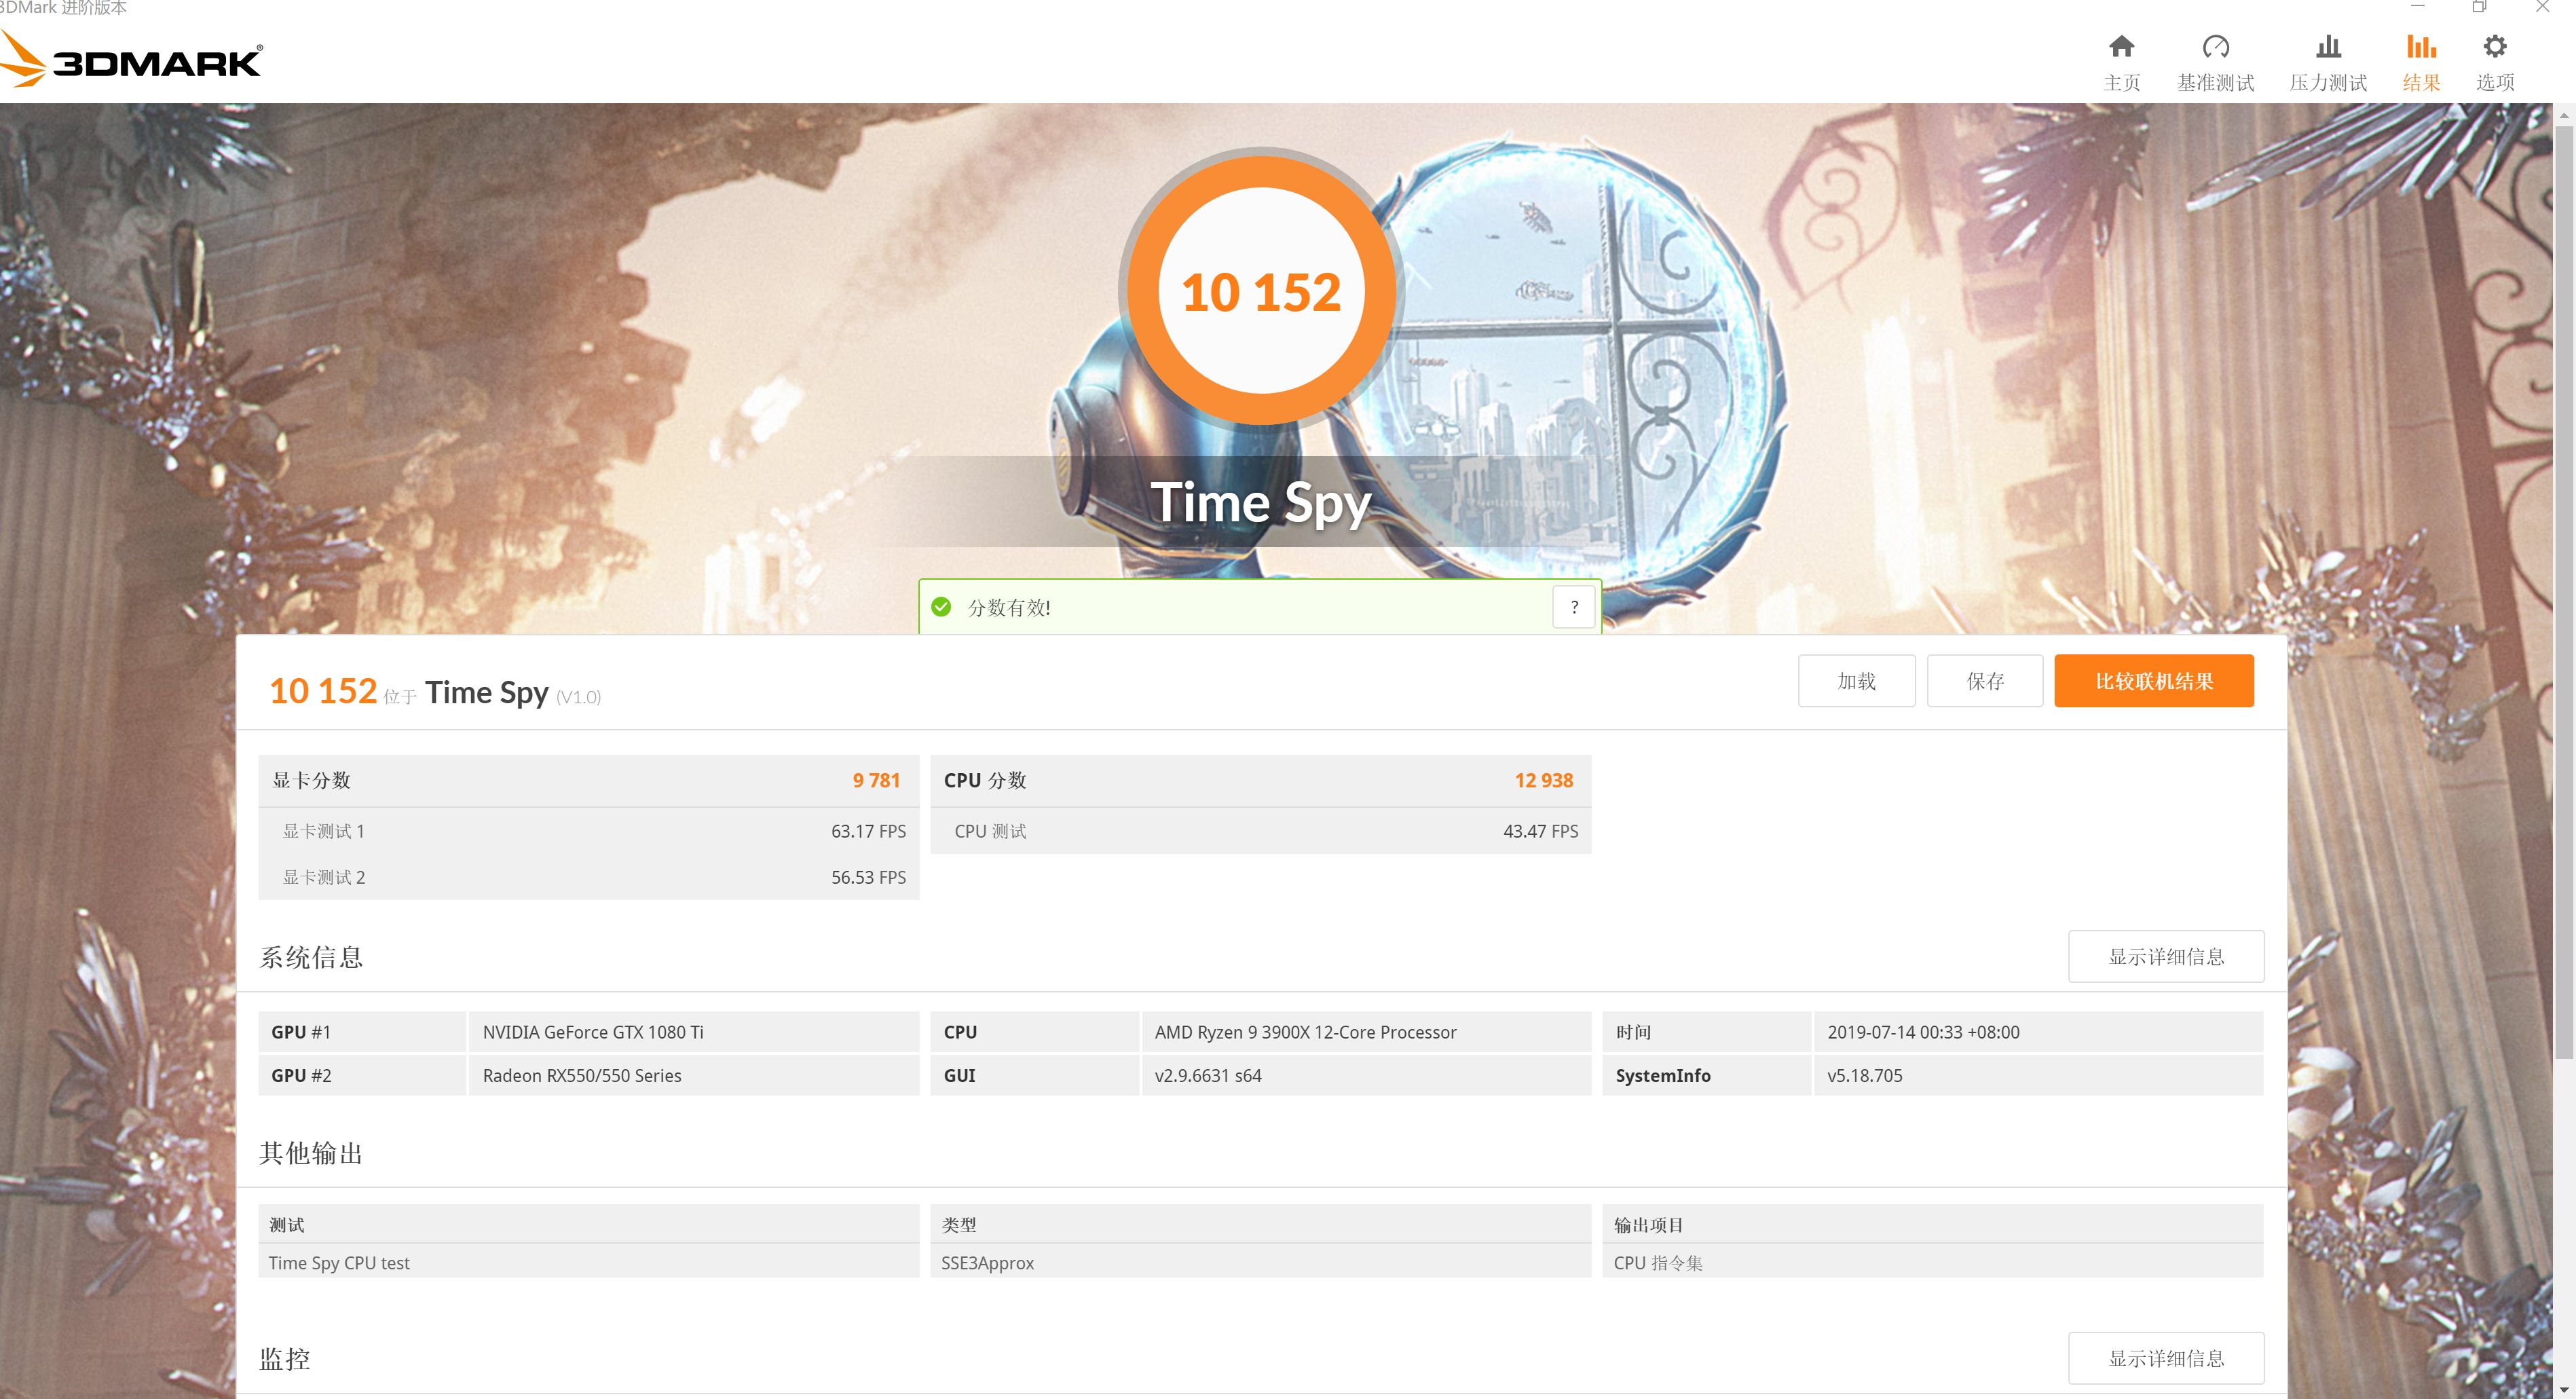Restore the window using the title bar button
This screenshot has height=1399, width=2576.
(x=2479, y=7)
